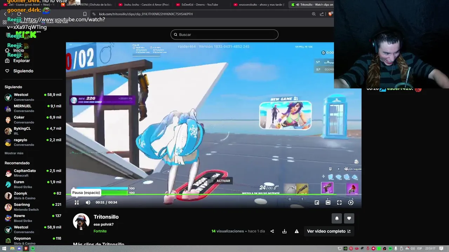Reload the page in the browser
The image size is (449, 252).
point(19,14)
